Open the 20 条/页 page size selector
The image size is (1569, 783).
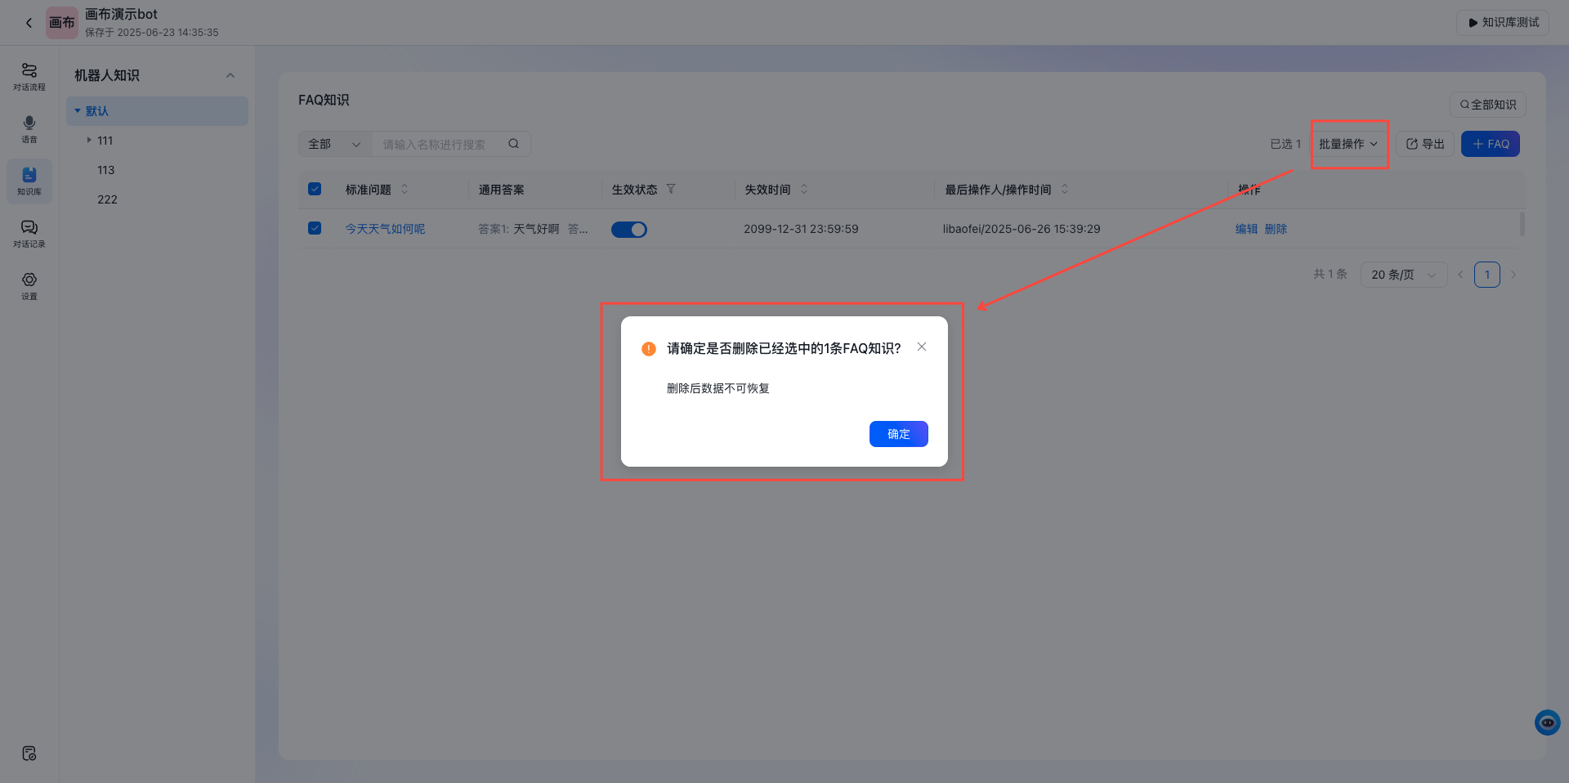click(x=1402, y=275)
